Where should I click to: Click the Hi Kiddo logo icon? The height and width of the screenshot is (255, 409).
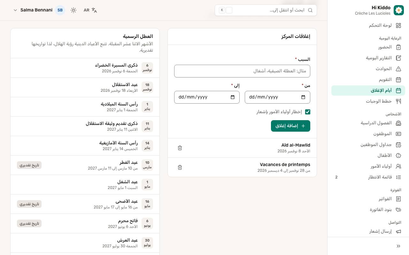399,10
